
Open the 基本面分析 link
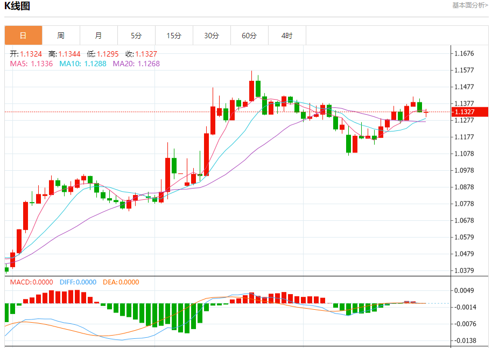point(470,5)
